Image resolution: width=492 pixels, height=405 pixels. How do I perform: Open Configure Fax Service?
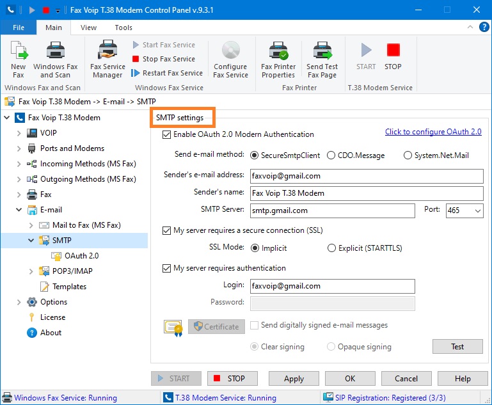[x=230, y=60]
